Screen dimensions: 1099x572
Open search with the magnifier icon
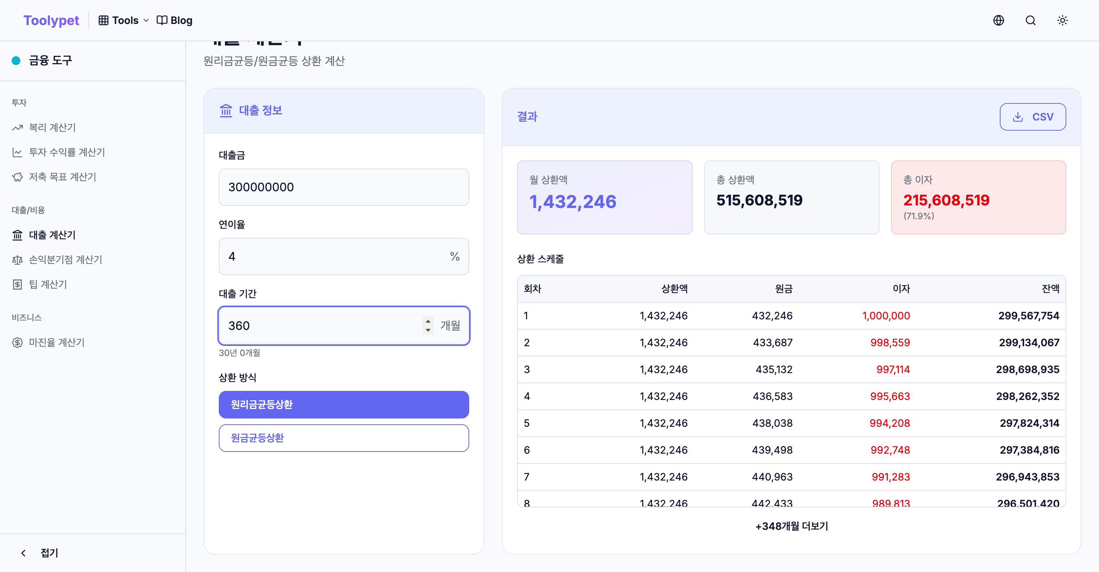(1030, 20)
